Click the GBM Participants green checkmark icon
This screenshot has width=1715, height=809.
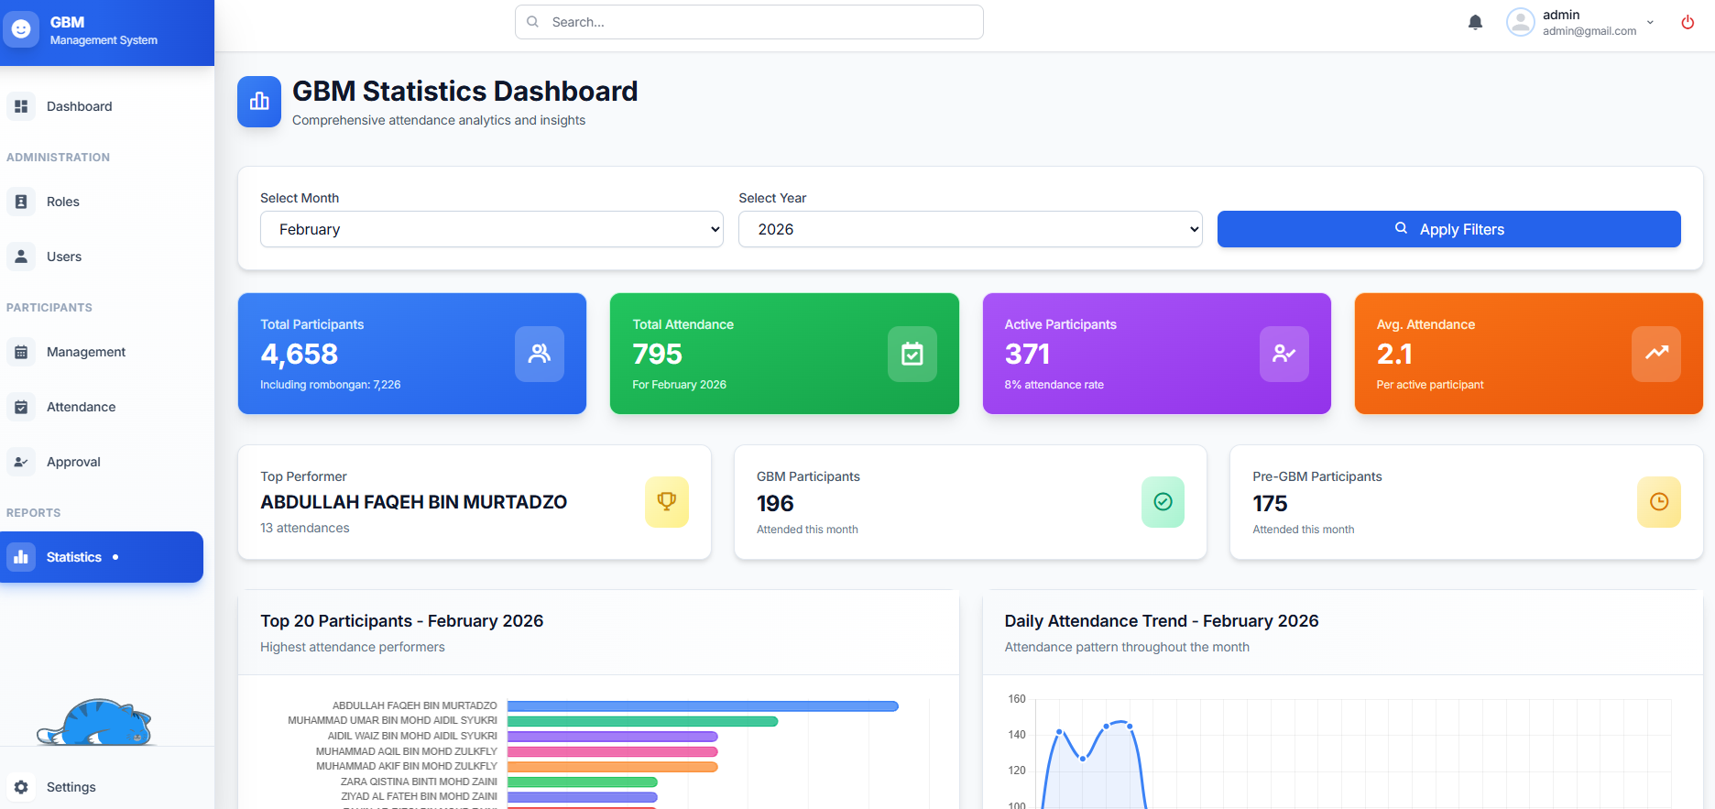coord(1163,502)
